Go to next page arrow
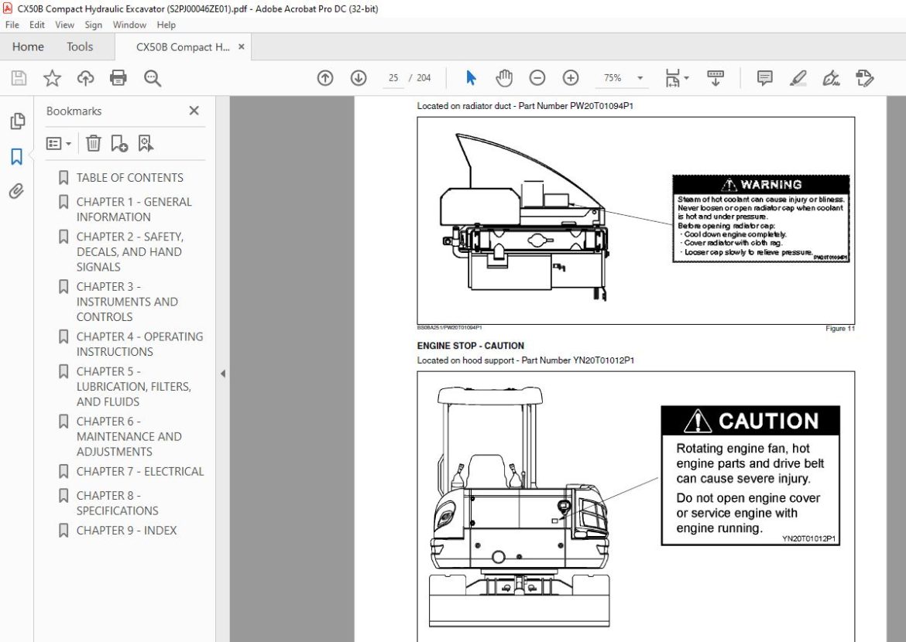The width and height of the screenshot is (906, 642). (x=359, y=78)
